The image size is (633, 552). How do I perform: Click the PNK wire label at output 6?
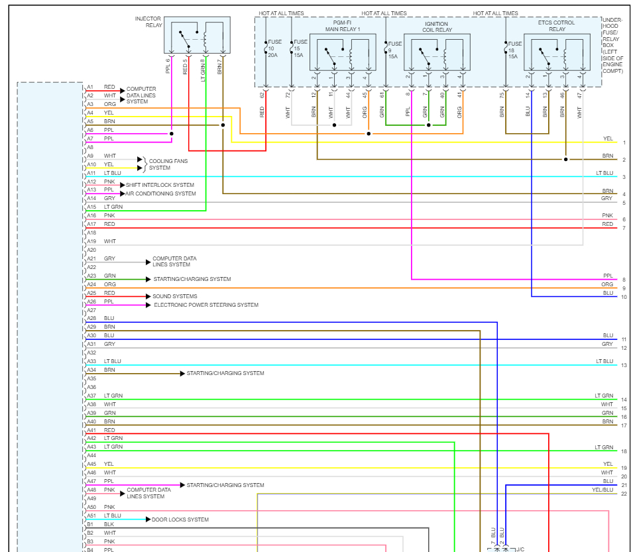tap(608, 215)
